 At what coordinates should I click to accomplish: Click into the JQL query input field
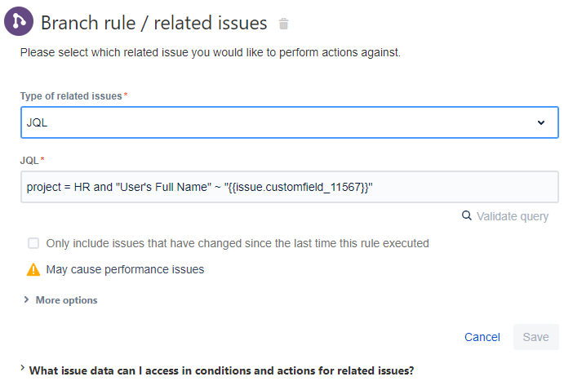click(x=290, y=187)
